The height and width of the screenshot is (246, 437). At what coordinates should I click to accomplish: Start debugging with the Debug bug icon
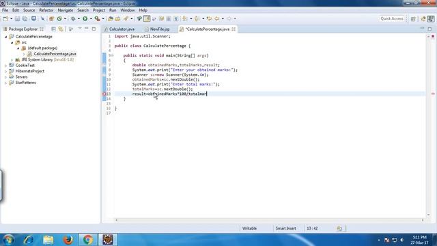(x=73, y=18)
